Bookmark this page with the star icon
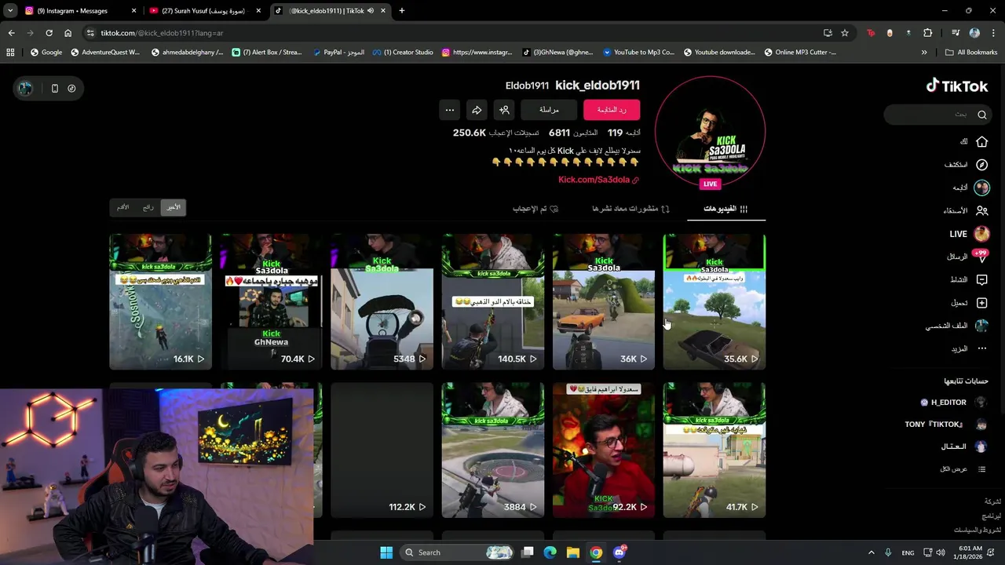Image resolution: width=1005 pixels, height=565 pixels. click(845, 33)
